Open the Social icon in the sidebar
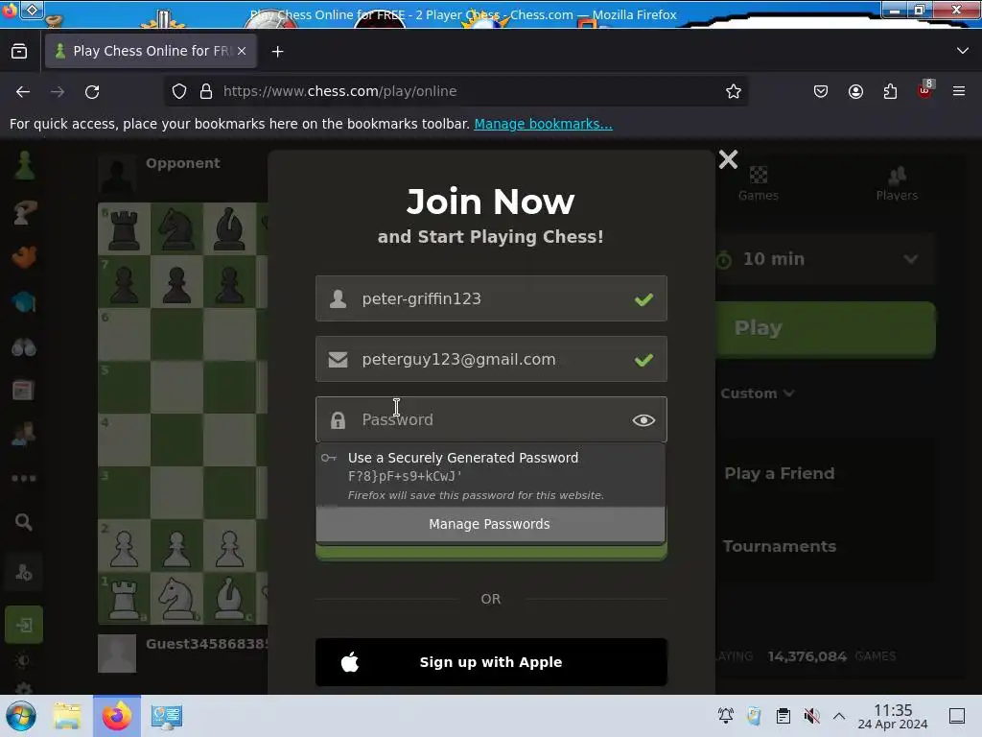This screenshot has height=737, width=982. coord(24,434)
